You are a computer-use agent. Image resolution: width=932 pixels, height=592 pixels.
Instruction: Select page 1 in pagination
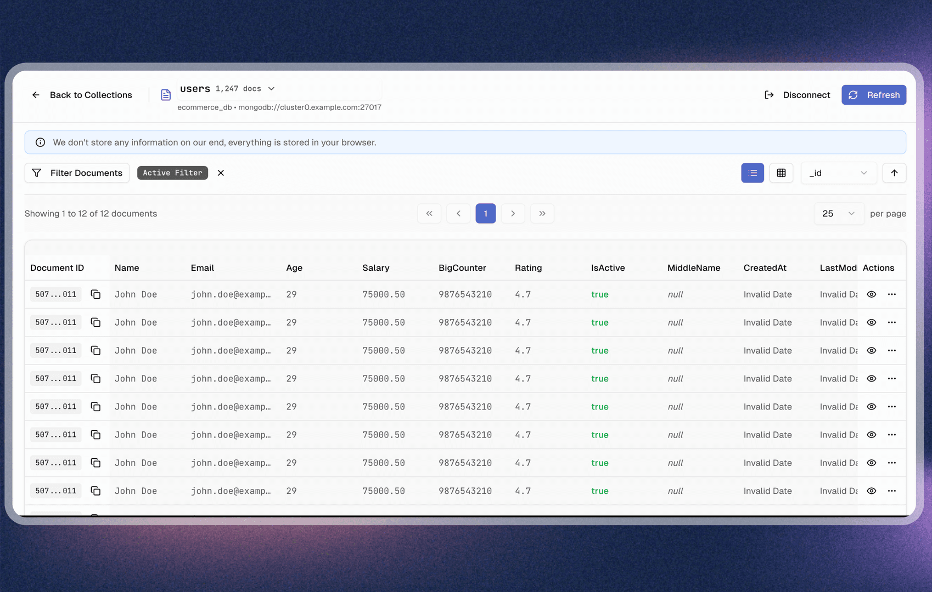(x=485, y=214)
